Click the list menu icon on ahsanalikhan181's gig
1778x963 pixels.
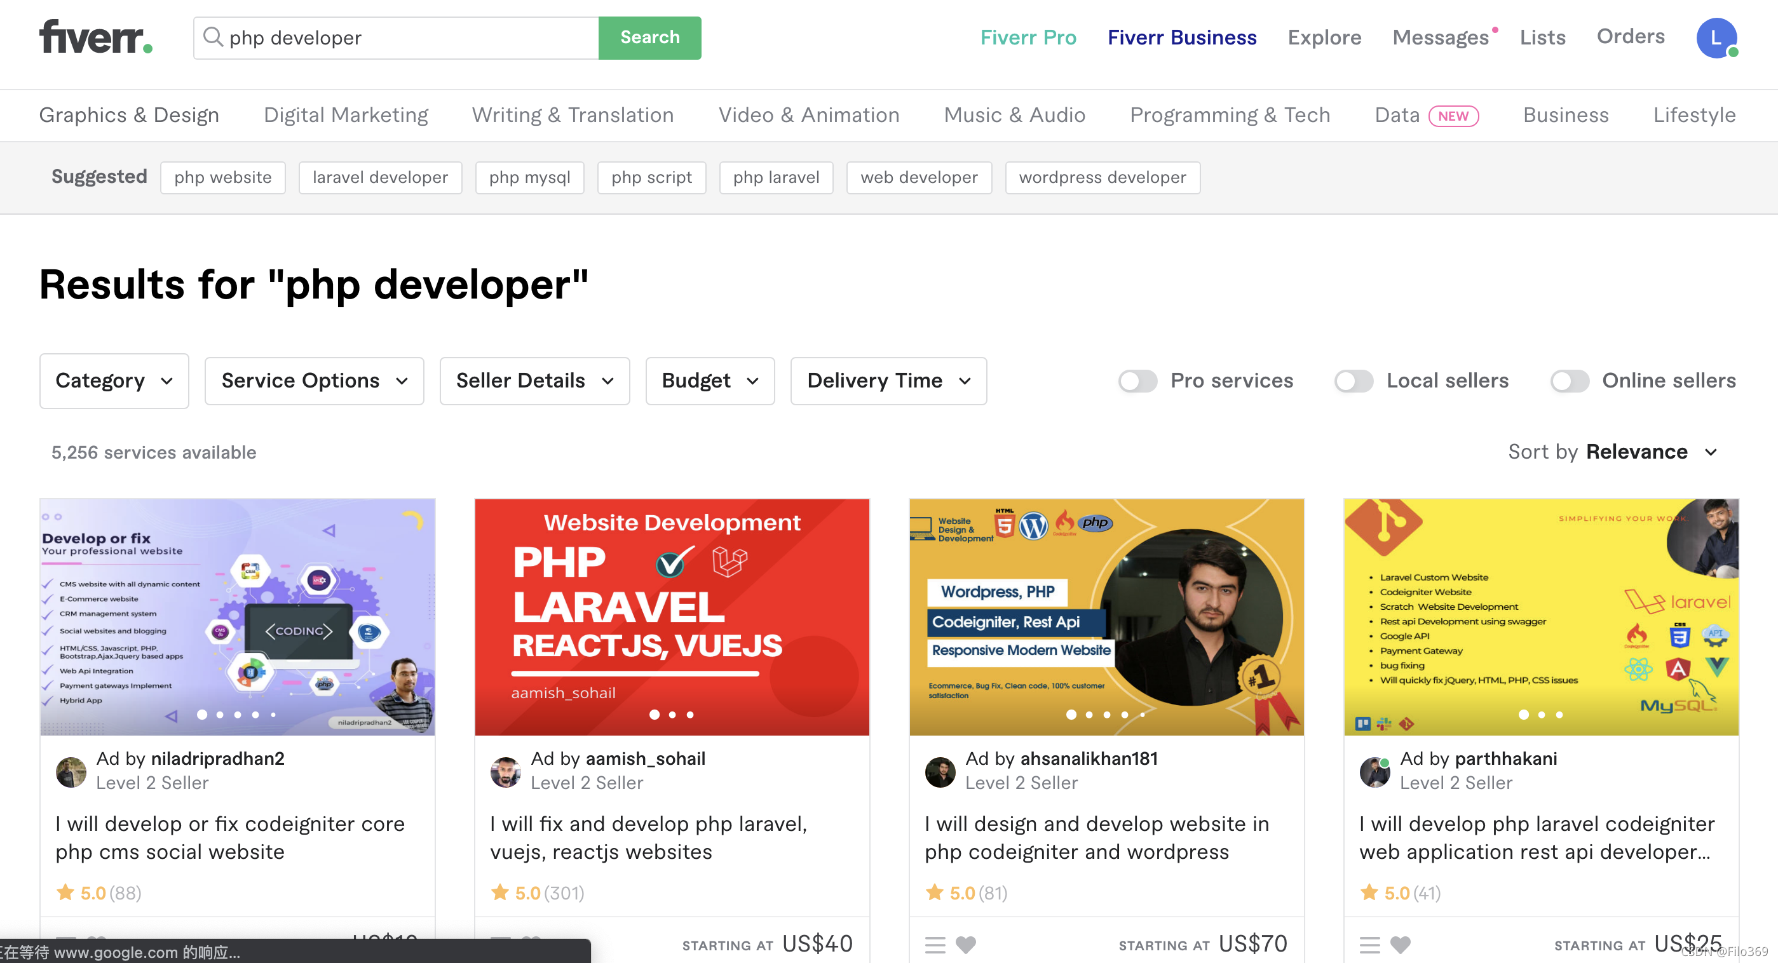click(x=935, y=944)
